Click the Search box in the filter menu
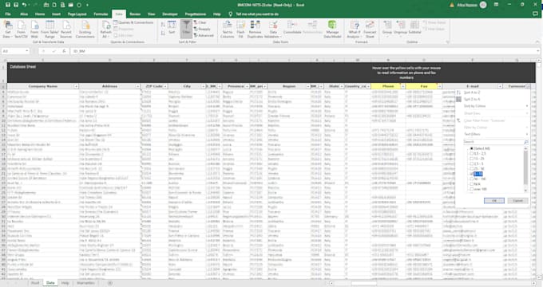Image resolution: width=543 pixels, height=287 pixels. (x=496, y=142)
